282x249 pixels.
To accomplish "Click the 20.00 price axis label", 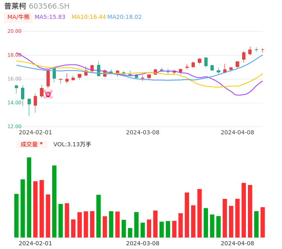I will [x=14, y=31].
